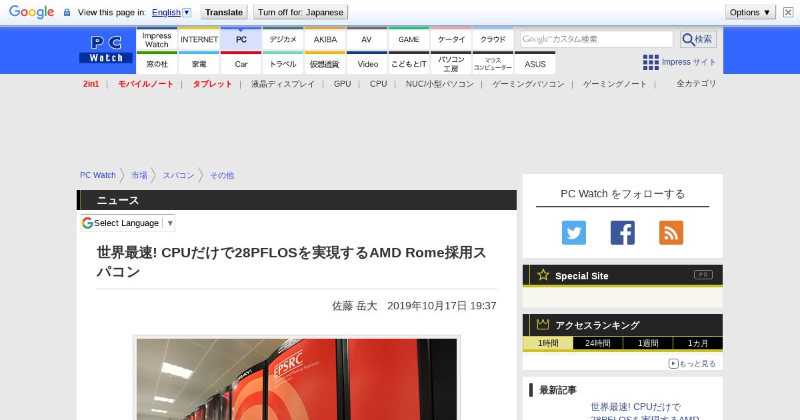The width and height of the screenshot is (800, 420).
Task: Click the もっと見る arrow link
Action: [x=692, y=363]
